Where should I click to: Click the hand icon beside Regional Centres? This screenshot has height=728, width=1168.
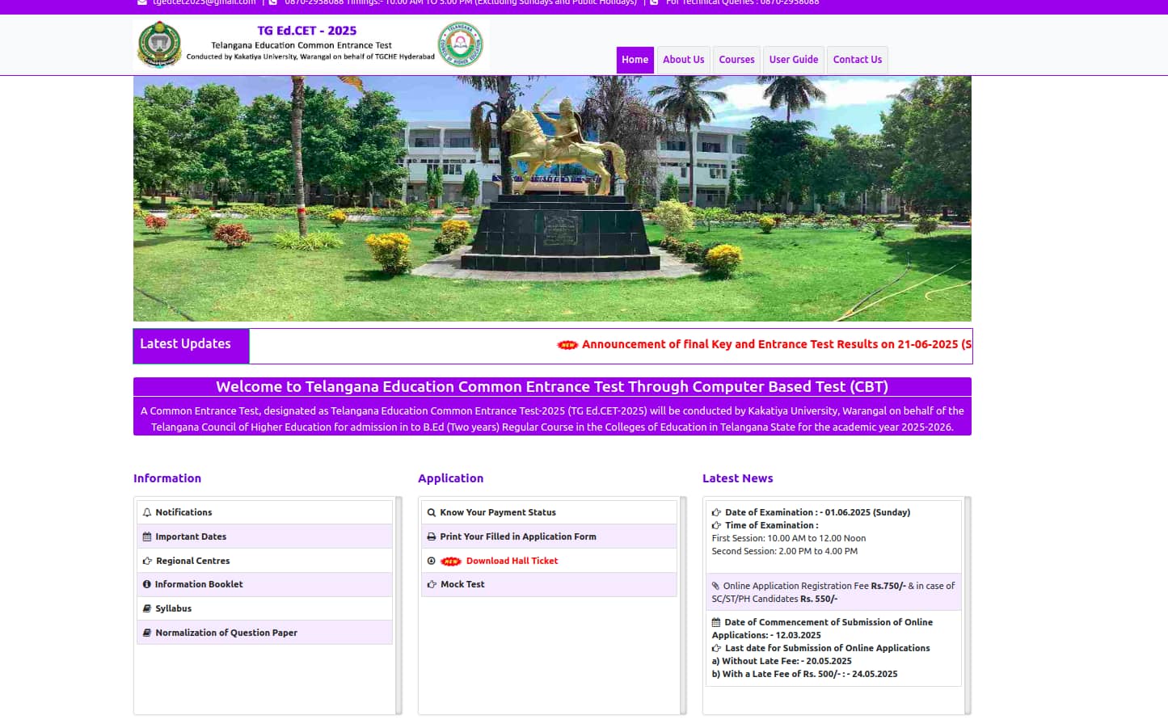147,561
